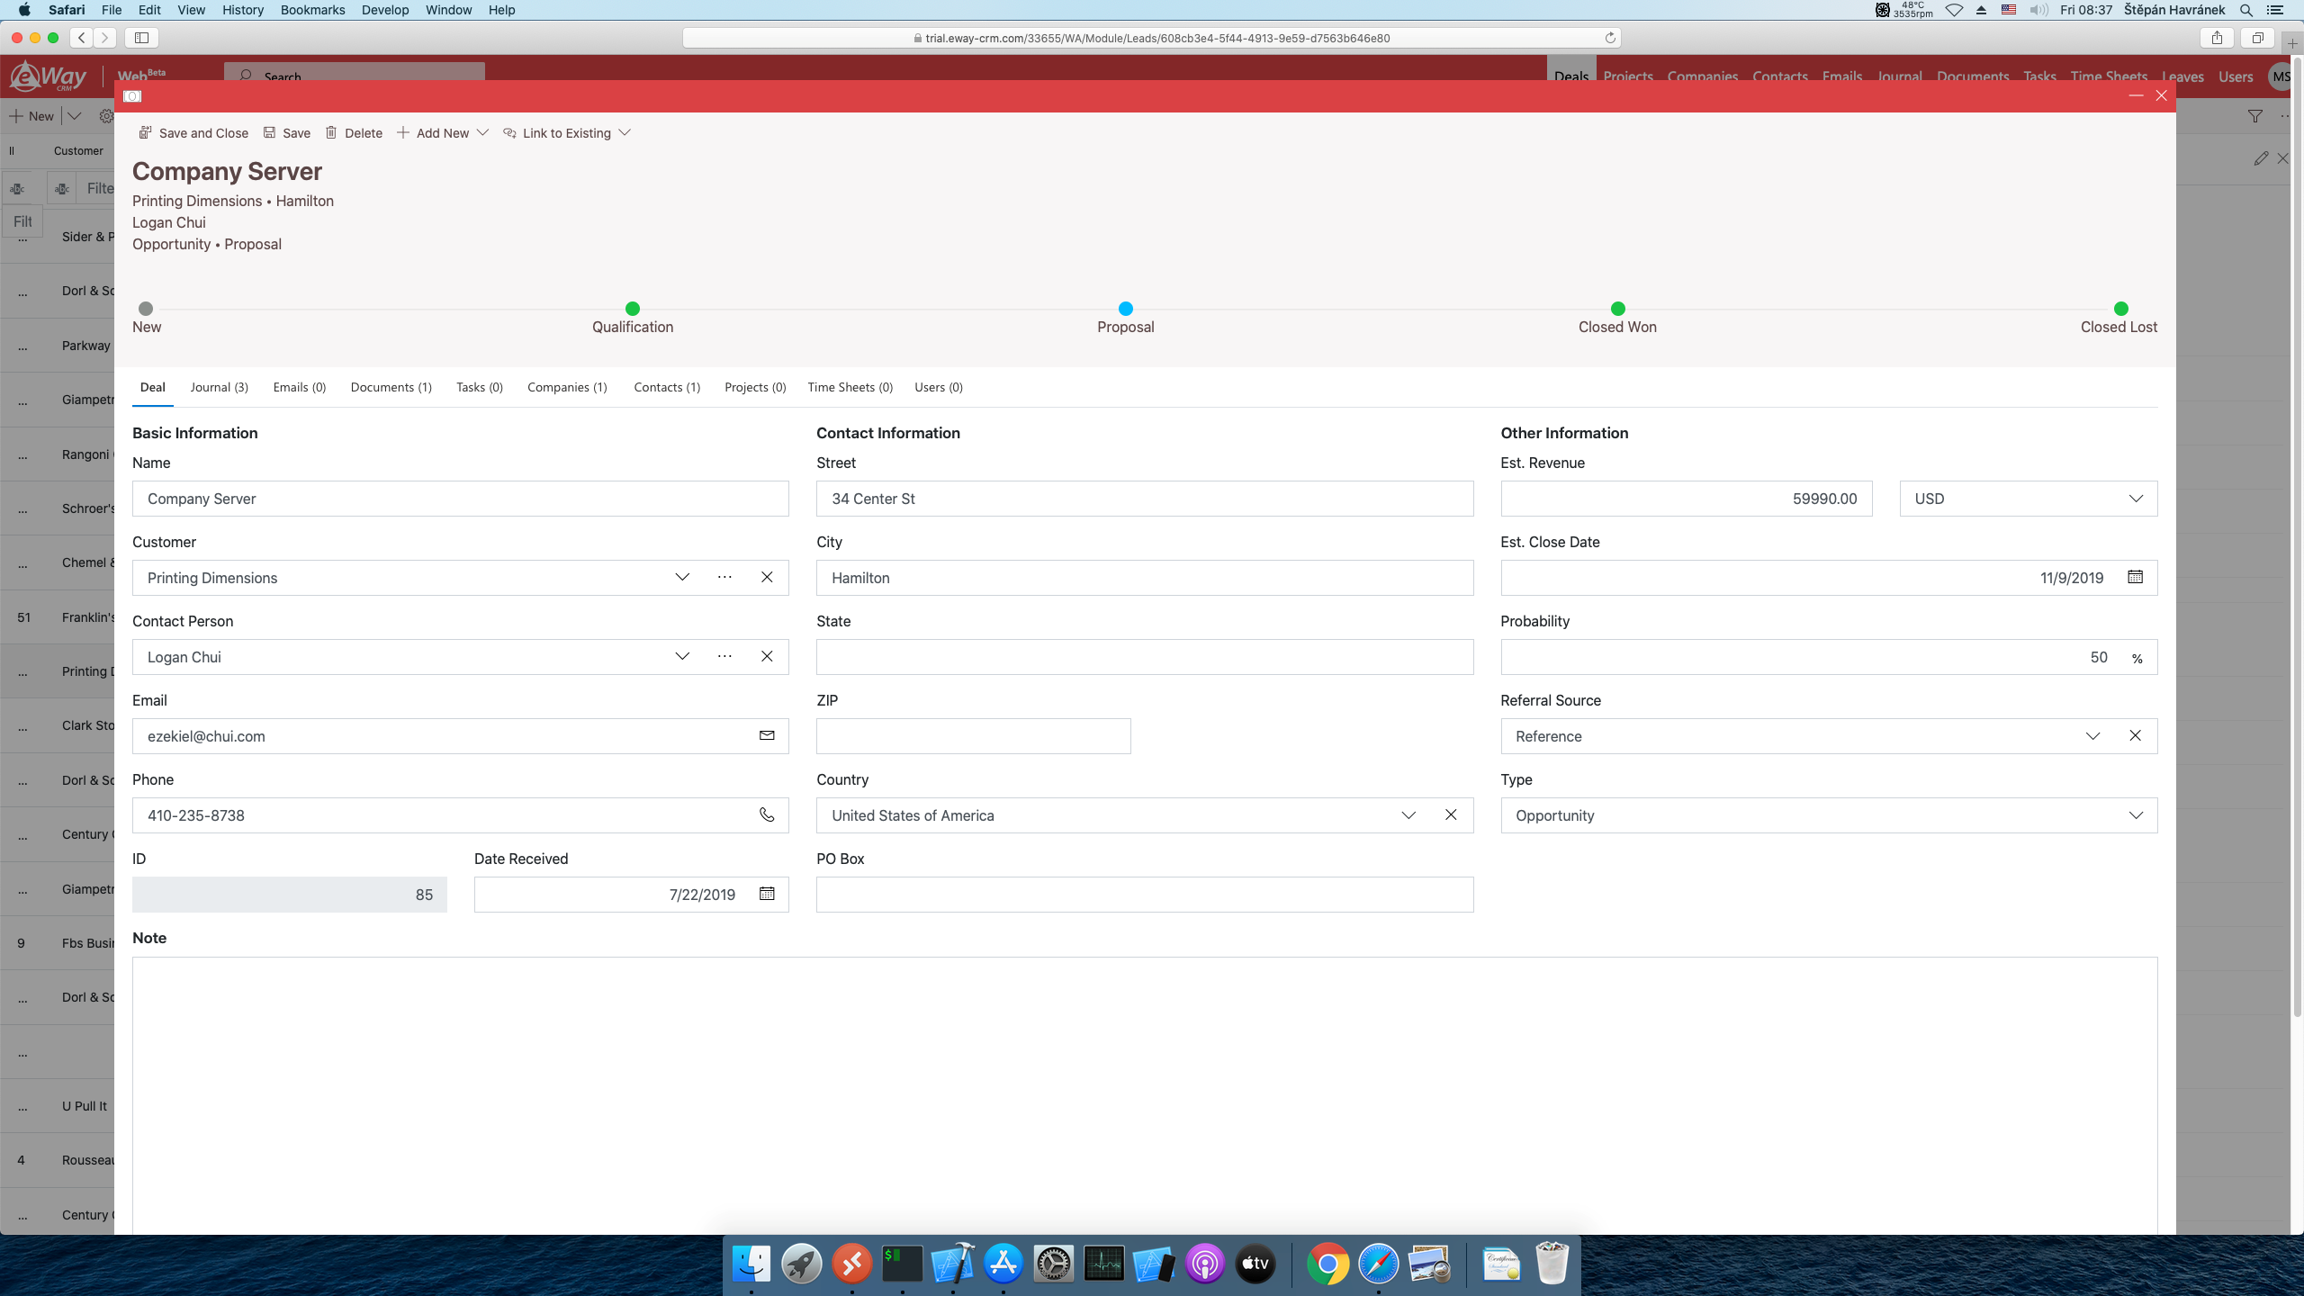This screenshot has height=1296, width=2304.
Task: Open the Date Received calendar picker
Action: 767,894
